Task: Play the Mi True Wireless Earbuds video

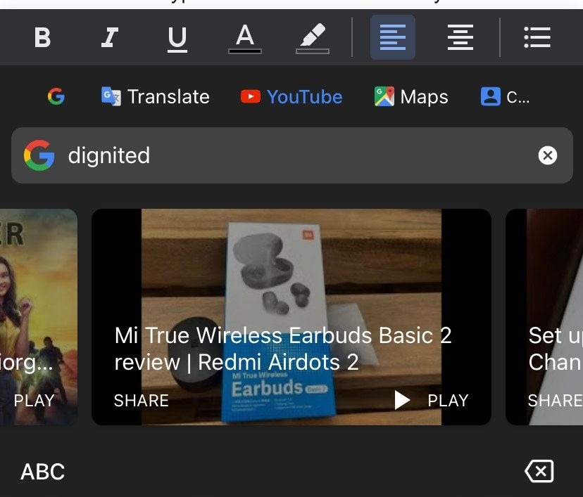Action: [x=432, y=401]
